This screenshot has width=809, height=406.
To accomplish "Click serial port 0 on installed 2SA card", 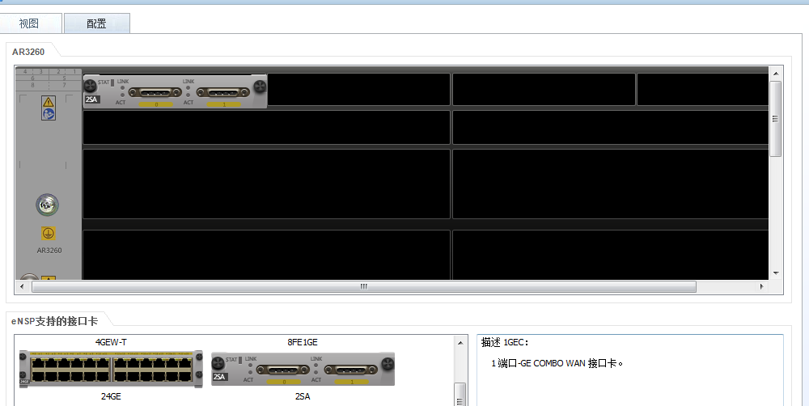I will click(155, 93).
